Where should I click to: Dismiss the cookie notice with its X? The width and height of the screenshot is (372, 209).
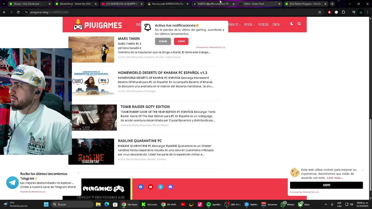pyautogui.click(x=362, y=170)
